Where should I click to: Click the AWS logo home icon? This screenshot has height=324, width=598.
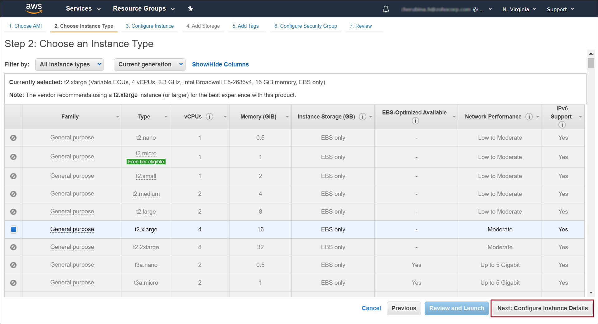tap(34, 9)
